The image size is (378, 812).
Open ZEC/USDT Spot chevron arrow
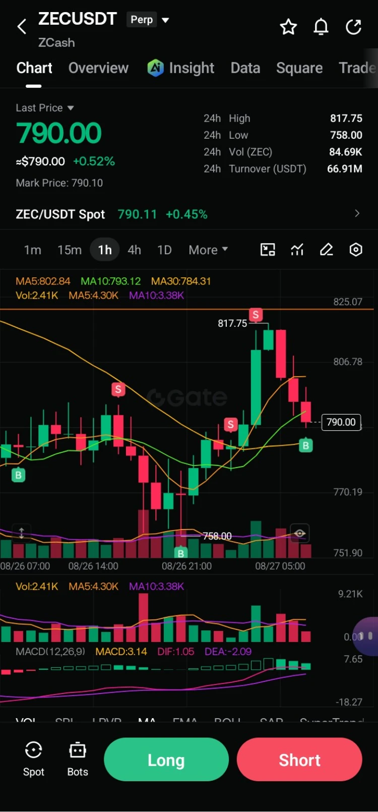click(x=357, y=214)
